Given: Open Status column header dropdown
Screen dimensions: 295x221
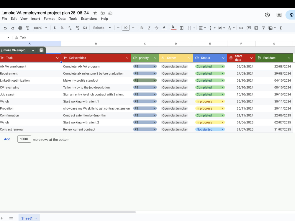Looking at the screenshot, I should tap(223, 58).
